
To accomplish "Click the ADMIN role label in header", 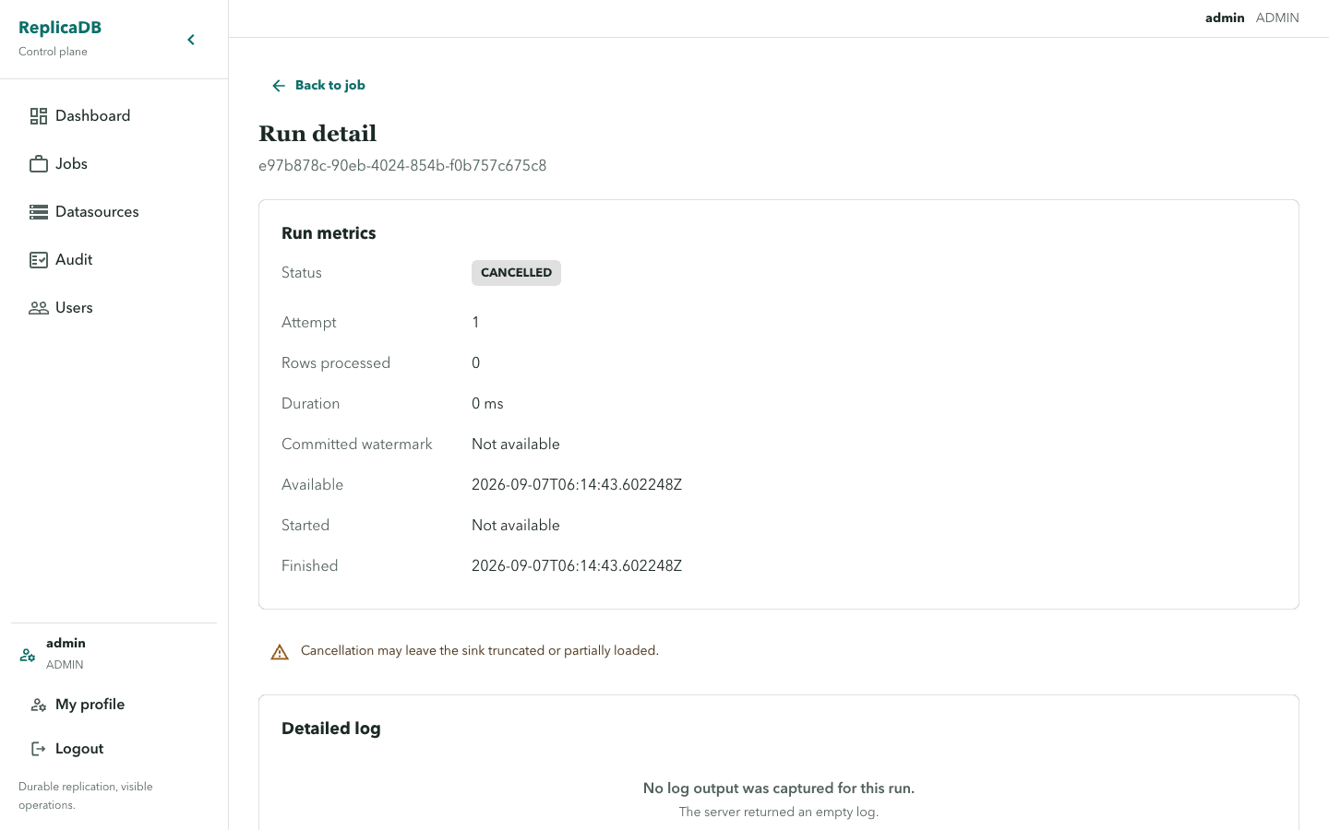I will pyautogui.click(x=1277, y=18).
